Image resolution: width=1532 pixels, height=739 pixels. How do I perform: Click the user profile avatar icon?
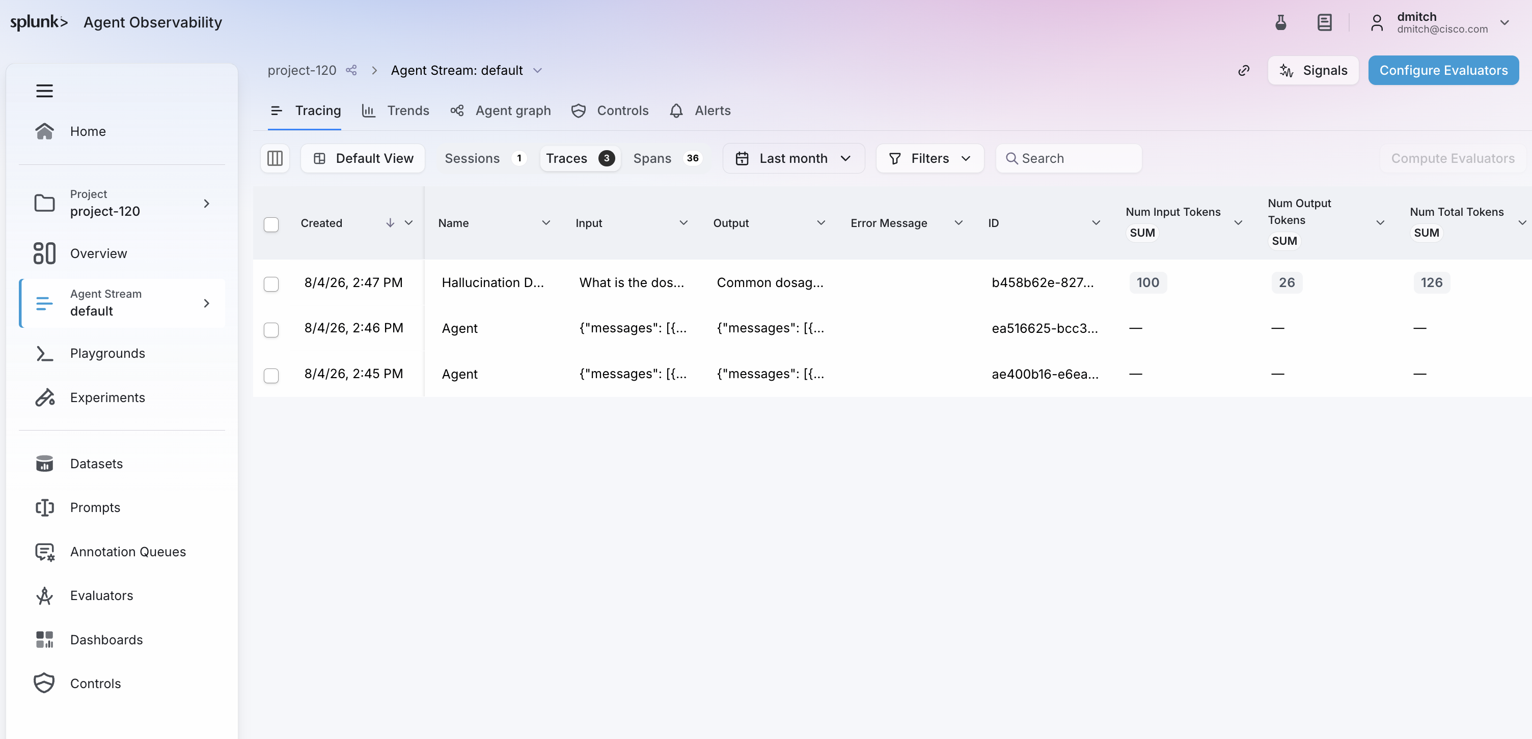[x=1377, y=22]
